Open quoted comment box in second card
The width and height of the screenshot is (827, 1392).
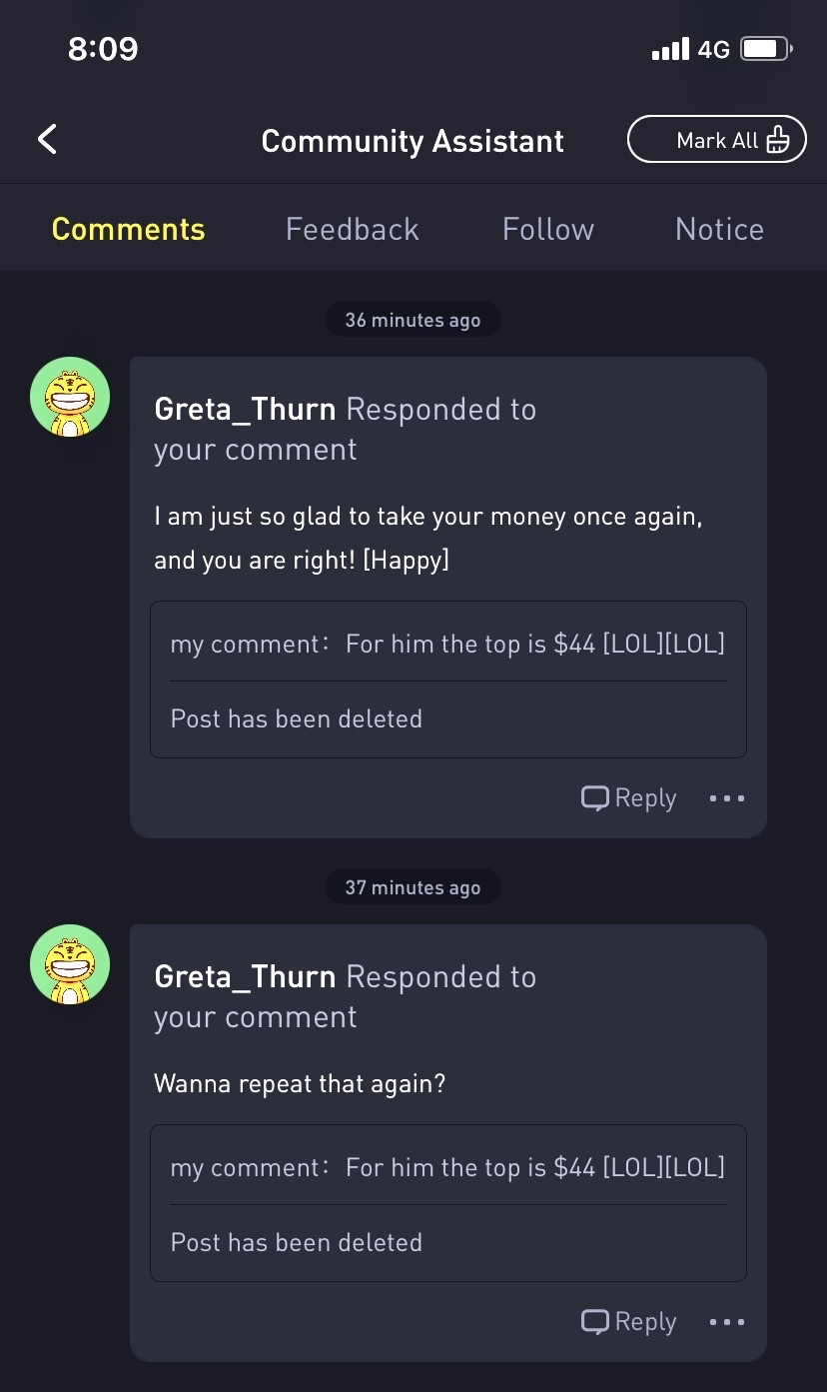click(448, 1203)
